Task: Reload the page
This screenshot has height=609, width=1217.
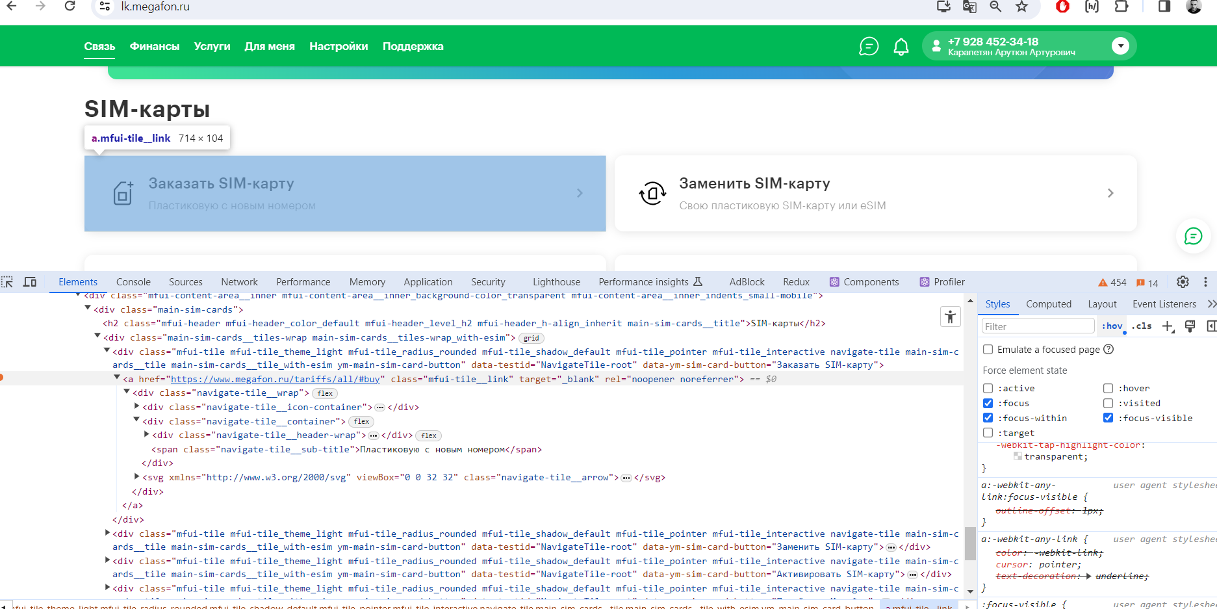Action: [70, 6]
